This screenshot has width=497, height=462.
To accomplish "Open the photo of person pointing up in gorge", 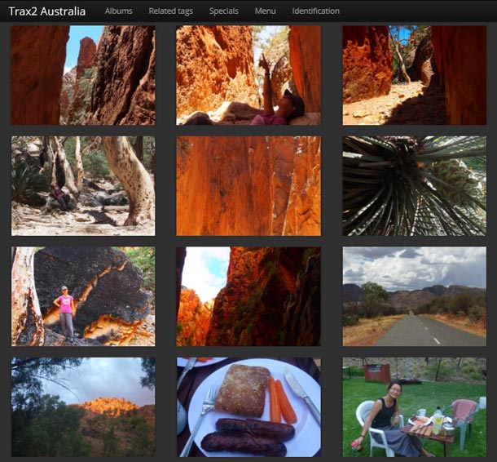I will coord(248,75).
